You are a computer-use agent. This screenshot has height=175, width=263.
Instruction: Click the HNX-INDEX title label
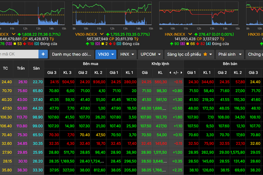175,35
